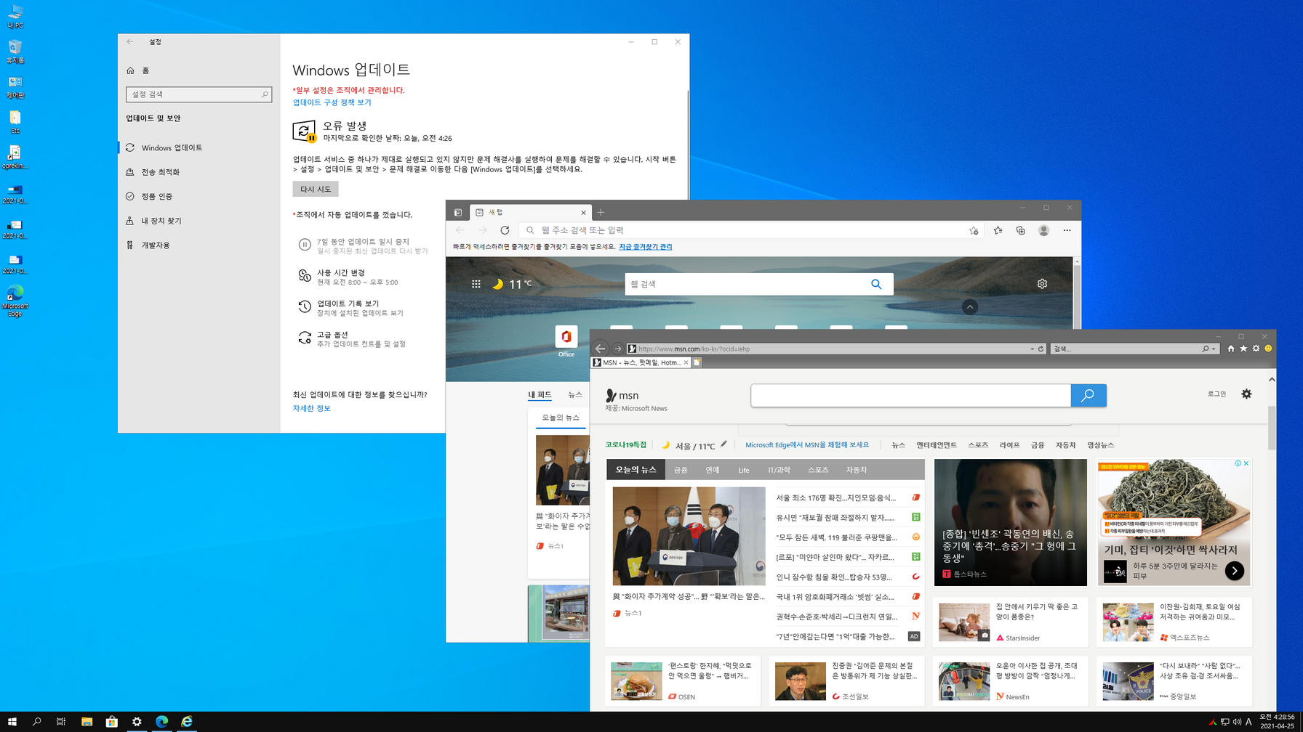Screen dimensions: 1303x732
Task: Open page settings gear on Edge new tab
Action: pyautogui.click(x=1042, y=284)
